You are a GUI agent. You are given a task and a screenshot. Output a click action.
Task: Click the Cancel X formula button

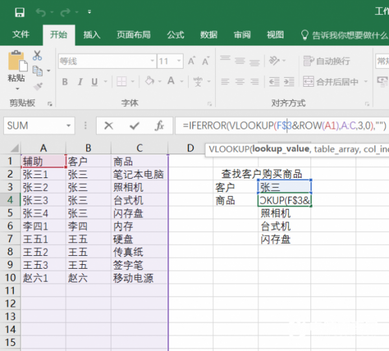click(x=109, y=126)
